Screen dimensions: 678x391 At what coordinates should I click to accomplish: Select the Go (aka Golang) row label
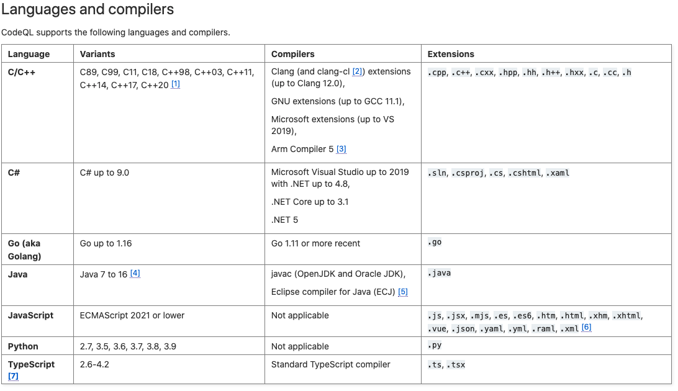click(24, 249)
